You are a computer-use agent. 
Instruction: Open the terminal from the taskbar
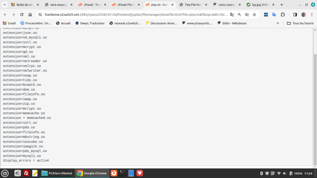[122, 173]
